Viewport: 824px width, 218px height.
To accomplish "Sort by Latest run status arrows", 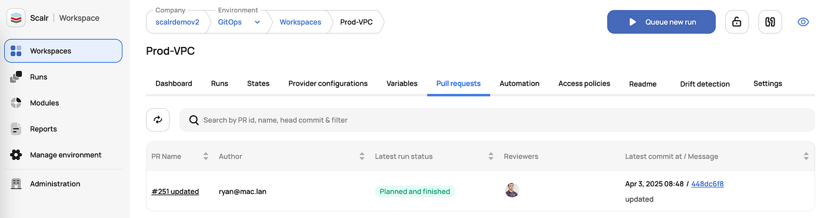I will (490, 156).
